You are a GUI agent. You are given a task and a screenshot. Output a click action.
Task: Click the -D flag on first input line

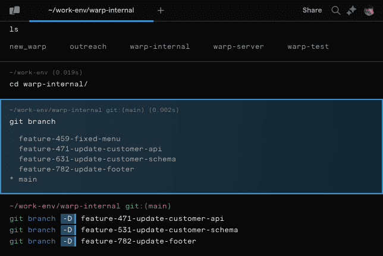coord(68,218)
